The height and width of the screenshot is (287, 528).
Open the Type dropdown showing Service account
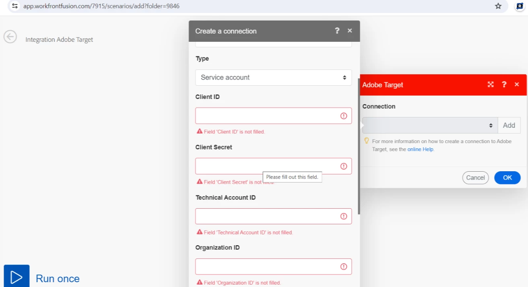274,78
